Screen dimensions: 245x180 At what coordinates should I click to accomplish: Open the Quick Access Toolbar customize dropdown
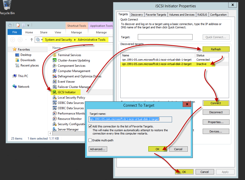point(28,25)
